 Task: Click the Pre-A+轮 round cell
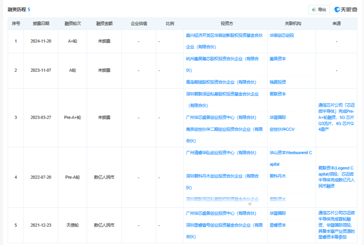73,117
